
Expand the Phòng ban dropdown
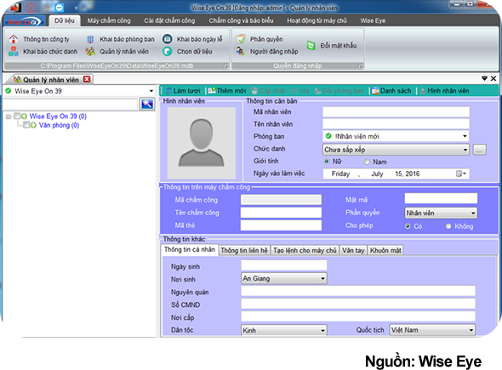click(465, 136)
